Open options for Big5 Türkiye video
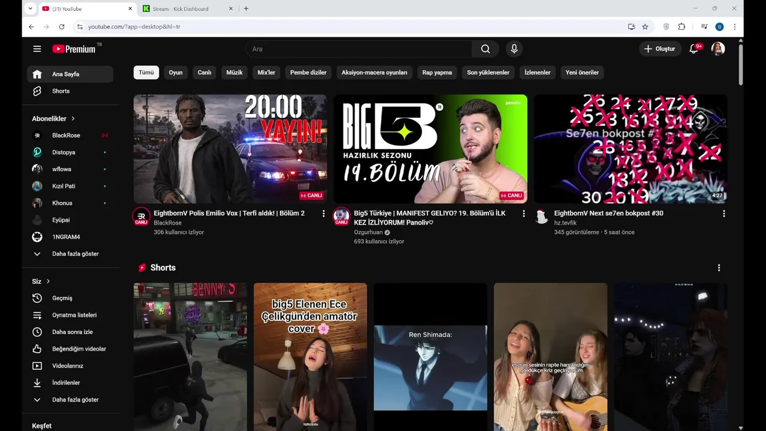Image resolution: width=766 pixels, height=431 pixels. tap(524, 213)
